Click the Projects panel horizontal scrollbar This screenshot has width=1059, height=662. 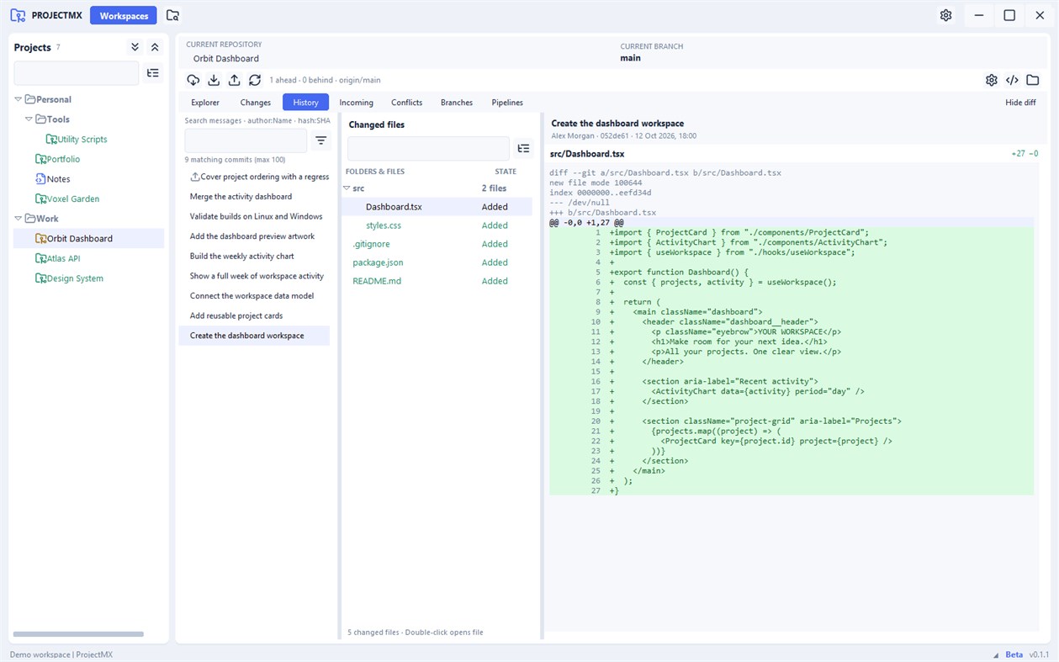click(78, 634)
